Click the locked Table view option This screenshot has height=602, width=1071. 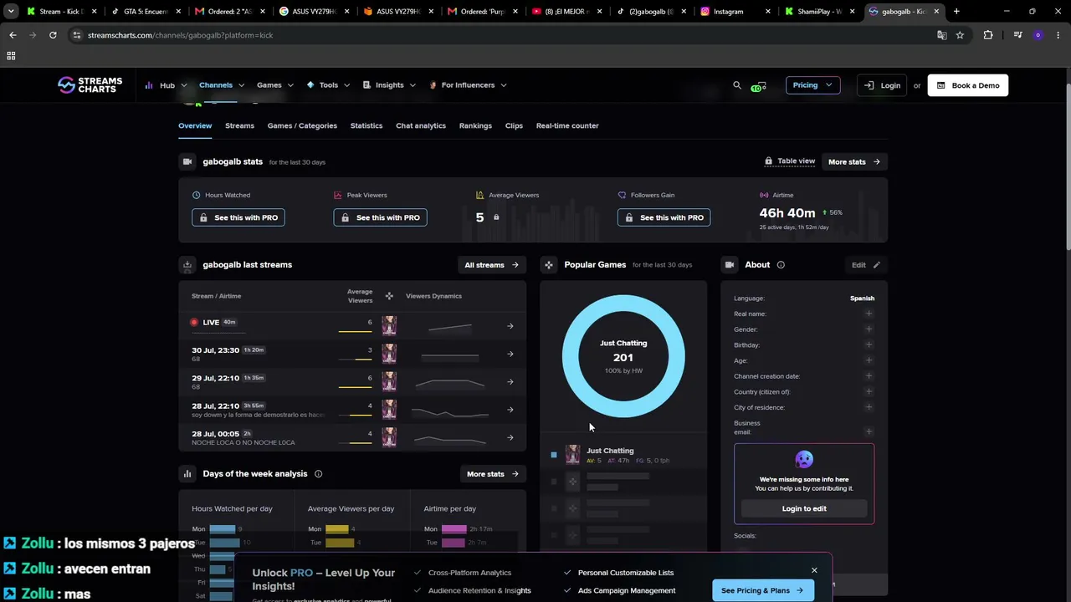click(x=790, y=161)
